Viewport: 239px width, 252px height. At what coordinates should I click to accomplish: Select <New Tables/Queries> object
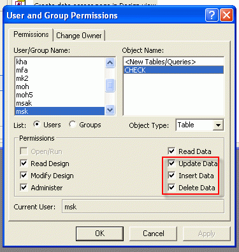pyautogui.click(x=173, y=62)
